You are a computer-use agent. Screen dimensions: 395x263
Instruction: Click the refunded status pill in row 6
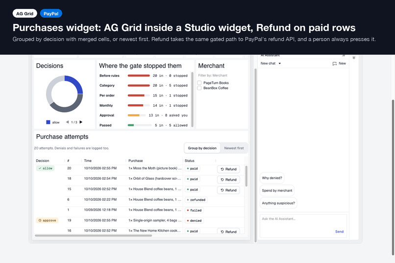tap(196, 200)
